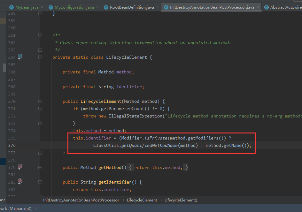The width and height of the screenshot is (302, 212).
Task: Switch to the RootBeanDefinition.java tab
Action: click(132, 7)
